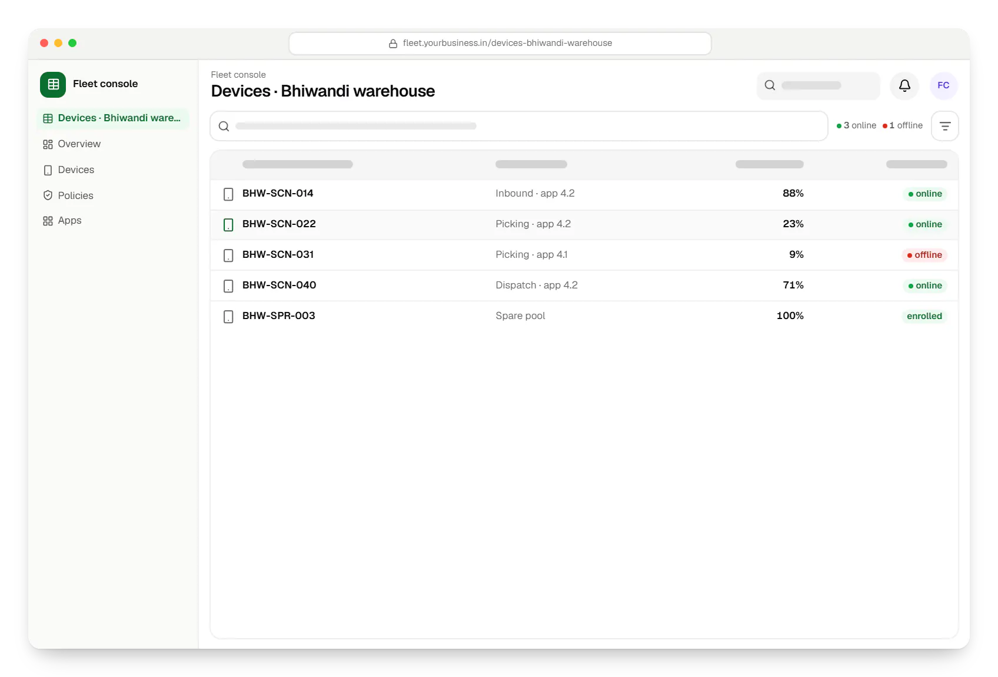Click device icon for BHW-SCN-014

228,194
